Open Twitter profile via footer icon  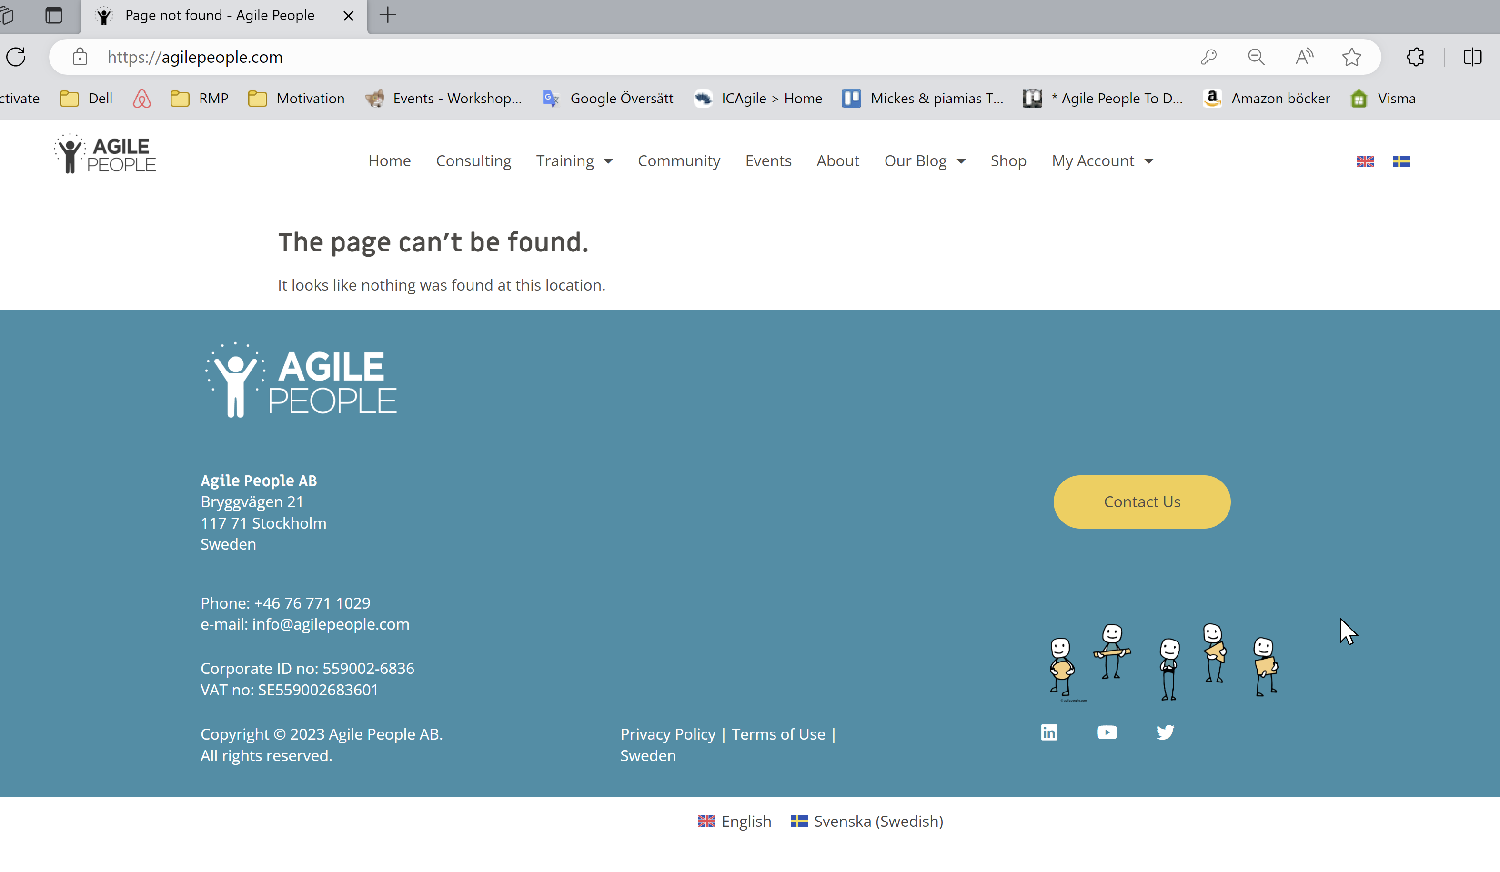point(1165,732)
